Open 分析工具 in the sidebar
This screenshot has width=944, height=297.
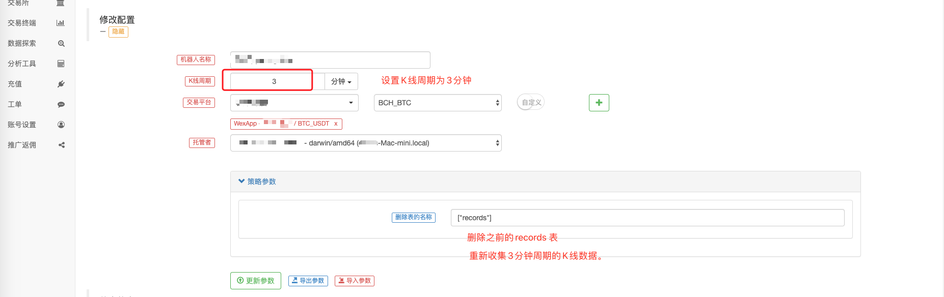pyautogui.click(x=22, y=64)
